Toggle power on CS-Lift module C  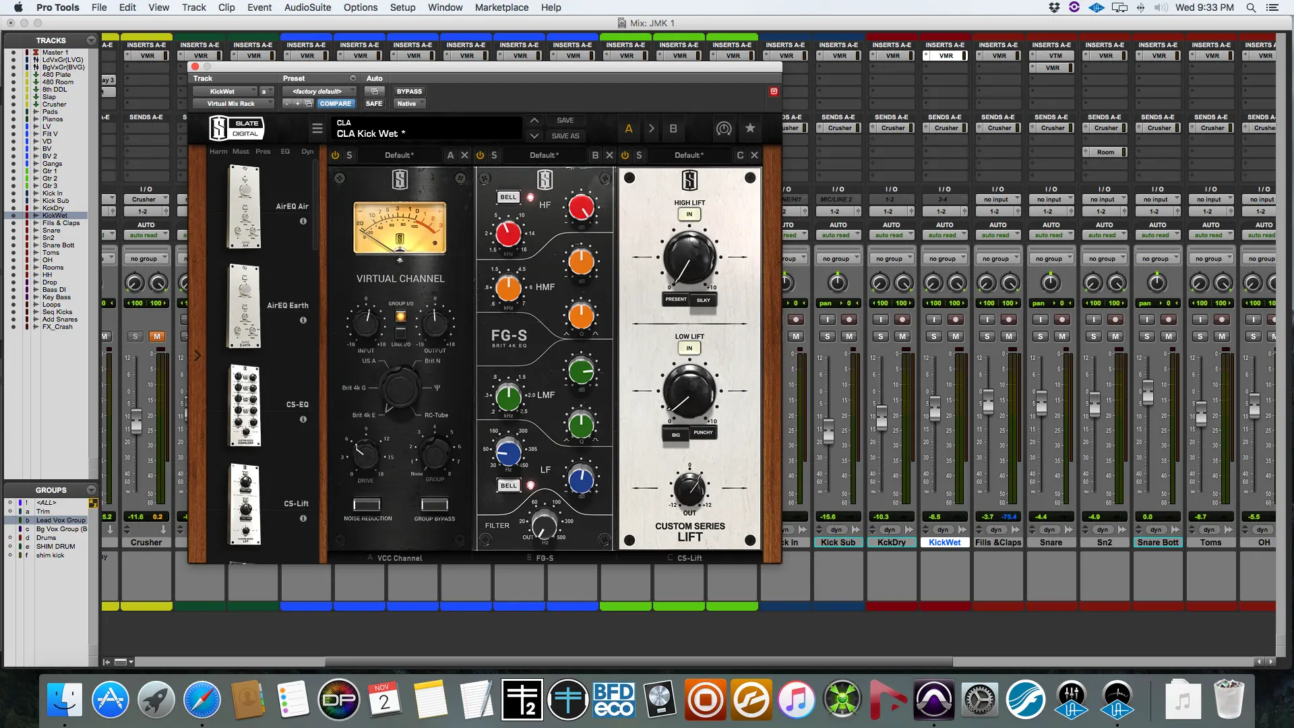pyautogui.click(x=625, y=155)
